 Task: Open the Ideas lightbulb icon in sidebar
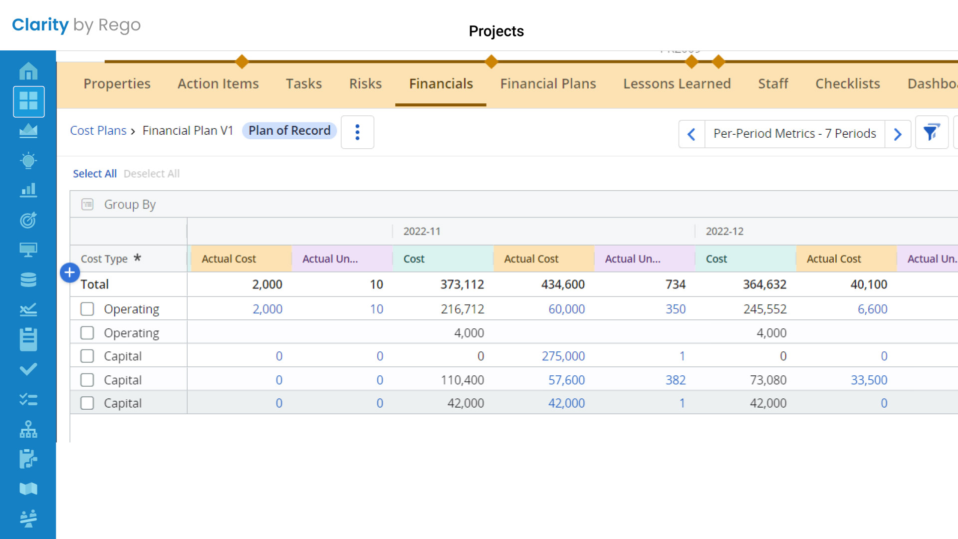[x=28, y=161]
